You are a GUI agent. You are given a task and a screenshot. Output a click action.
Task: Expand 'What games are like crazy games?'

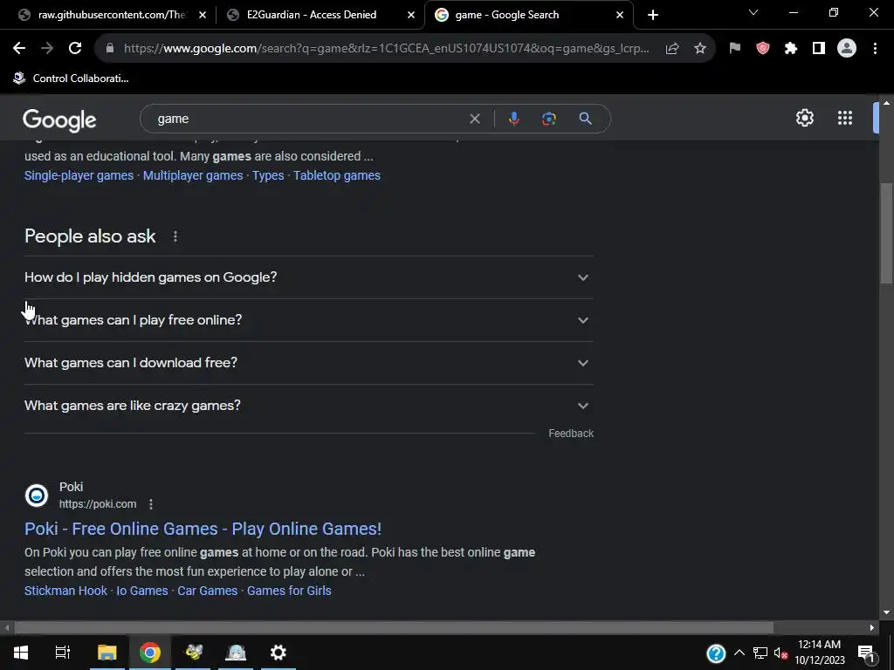309,406
